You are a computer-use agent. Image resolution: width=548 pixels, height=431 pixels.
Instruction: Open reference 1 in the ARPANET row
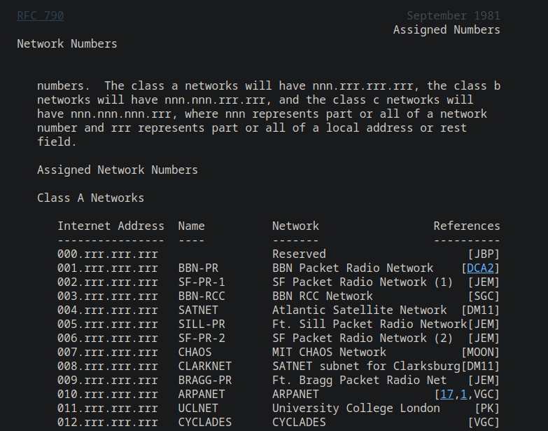click(x=463, y=395)
